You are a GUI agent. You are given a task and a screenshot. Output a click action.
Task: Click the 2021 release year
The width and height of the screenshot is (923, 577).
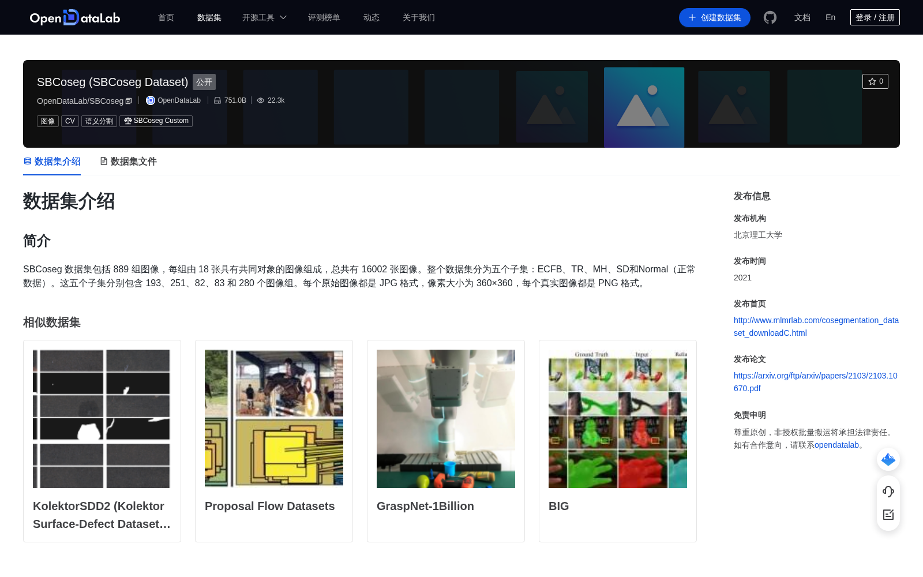pos(742,278)
